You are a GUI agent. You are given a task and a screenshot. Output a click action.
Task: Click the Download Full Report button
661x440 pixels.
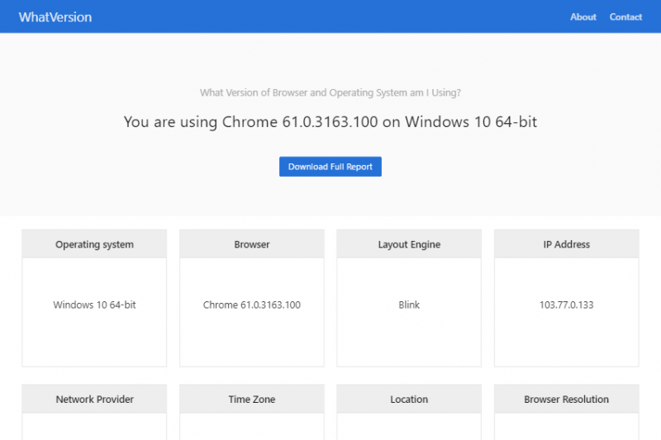[x=330, y=166]
